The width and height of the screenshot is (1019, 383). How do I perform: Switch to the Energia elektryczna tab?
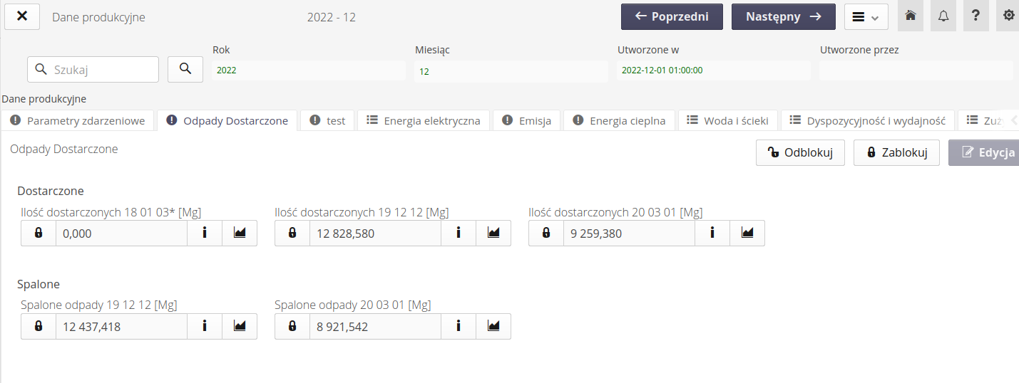(x=424, y=121)
